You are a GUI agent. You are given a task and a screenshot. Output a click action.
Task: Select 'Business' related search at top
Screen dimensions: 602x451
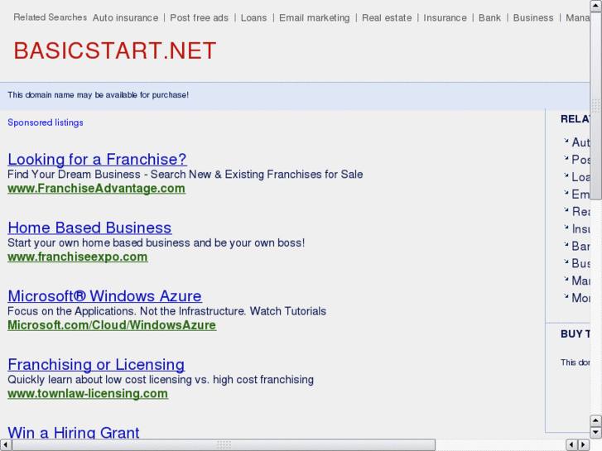click(533, 17)
